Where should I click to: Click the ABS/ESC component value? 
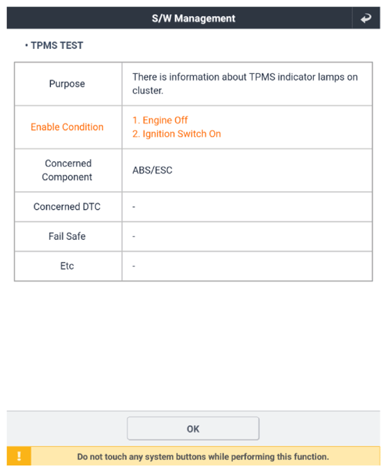[153, 170]
